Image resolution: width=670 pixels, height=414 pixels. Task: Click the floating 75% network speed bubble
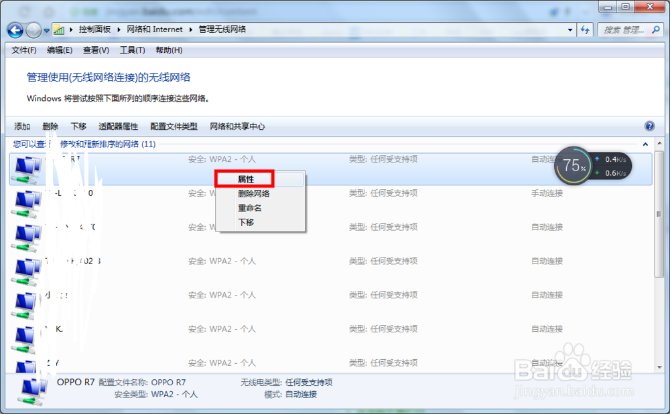pyautogui.click(x=573, y=165)
